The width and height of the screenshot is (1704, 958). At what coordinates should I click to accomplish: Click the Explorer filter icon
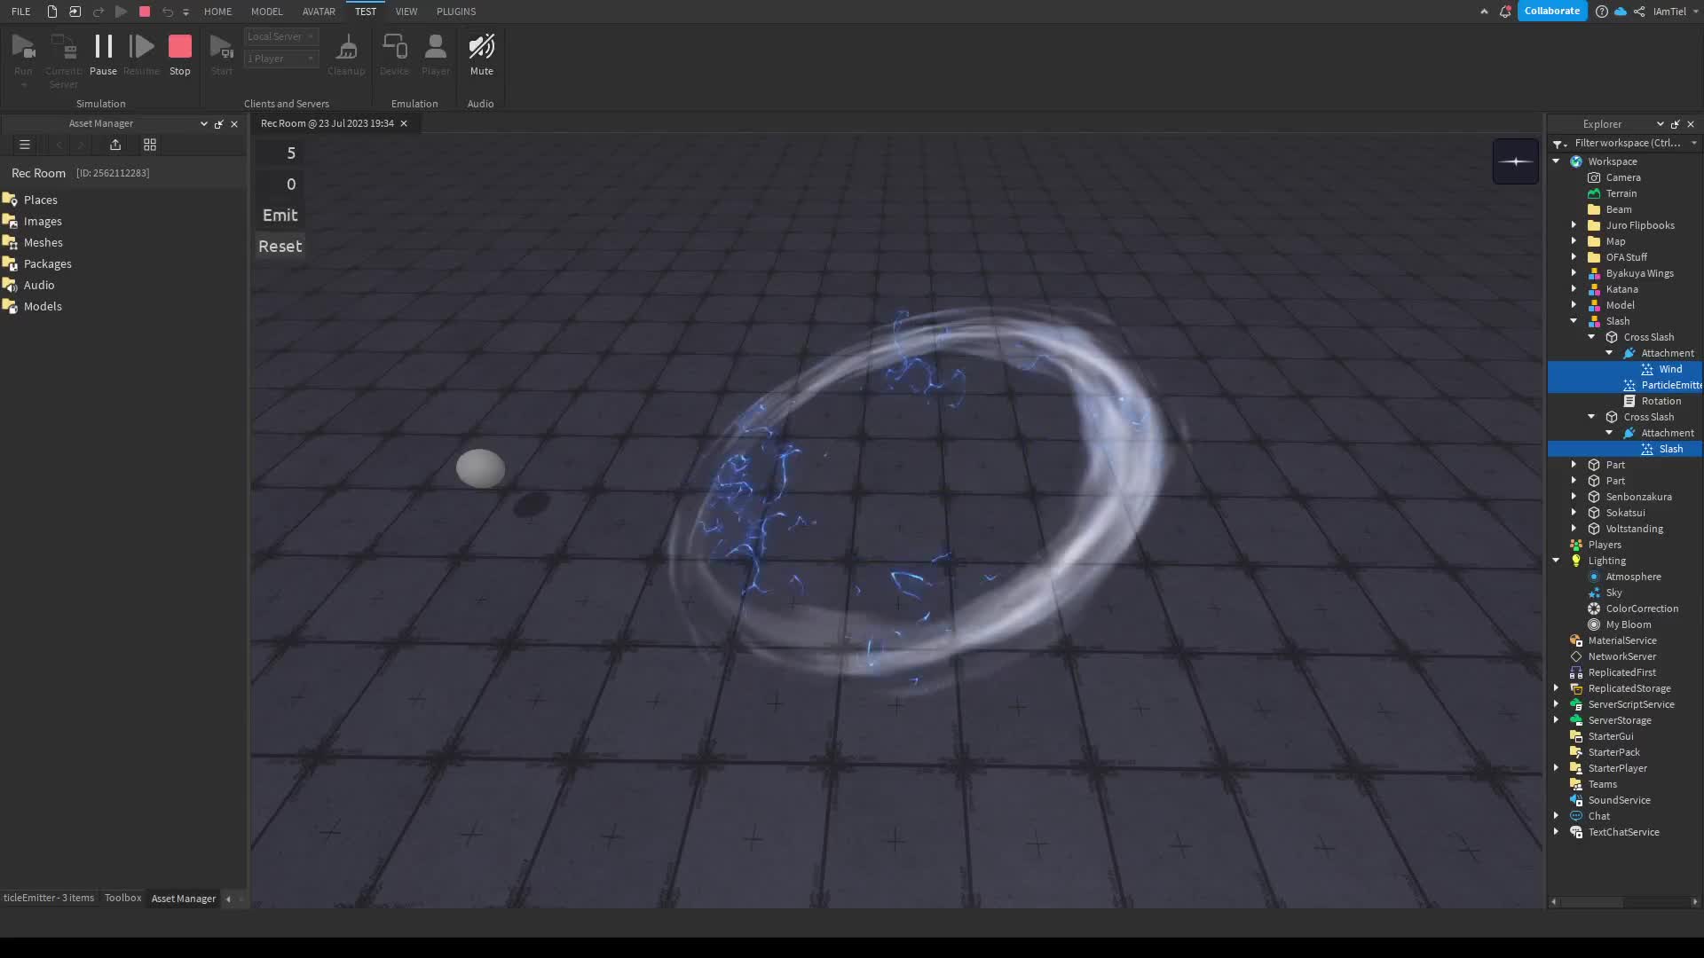(1558, 143)
